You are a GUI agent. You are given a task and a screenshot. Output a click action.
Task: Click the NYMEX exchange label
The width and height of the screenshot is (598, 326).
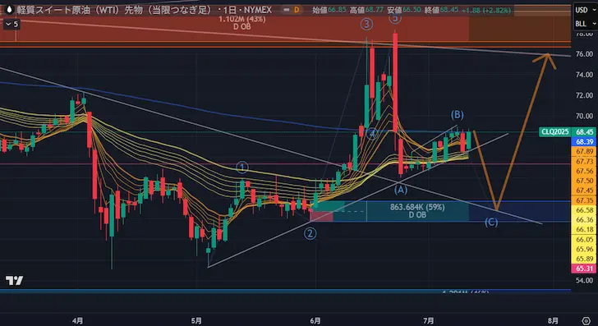coord(258,10)
